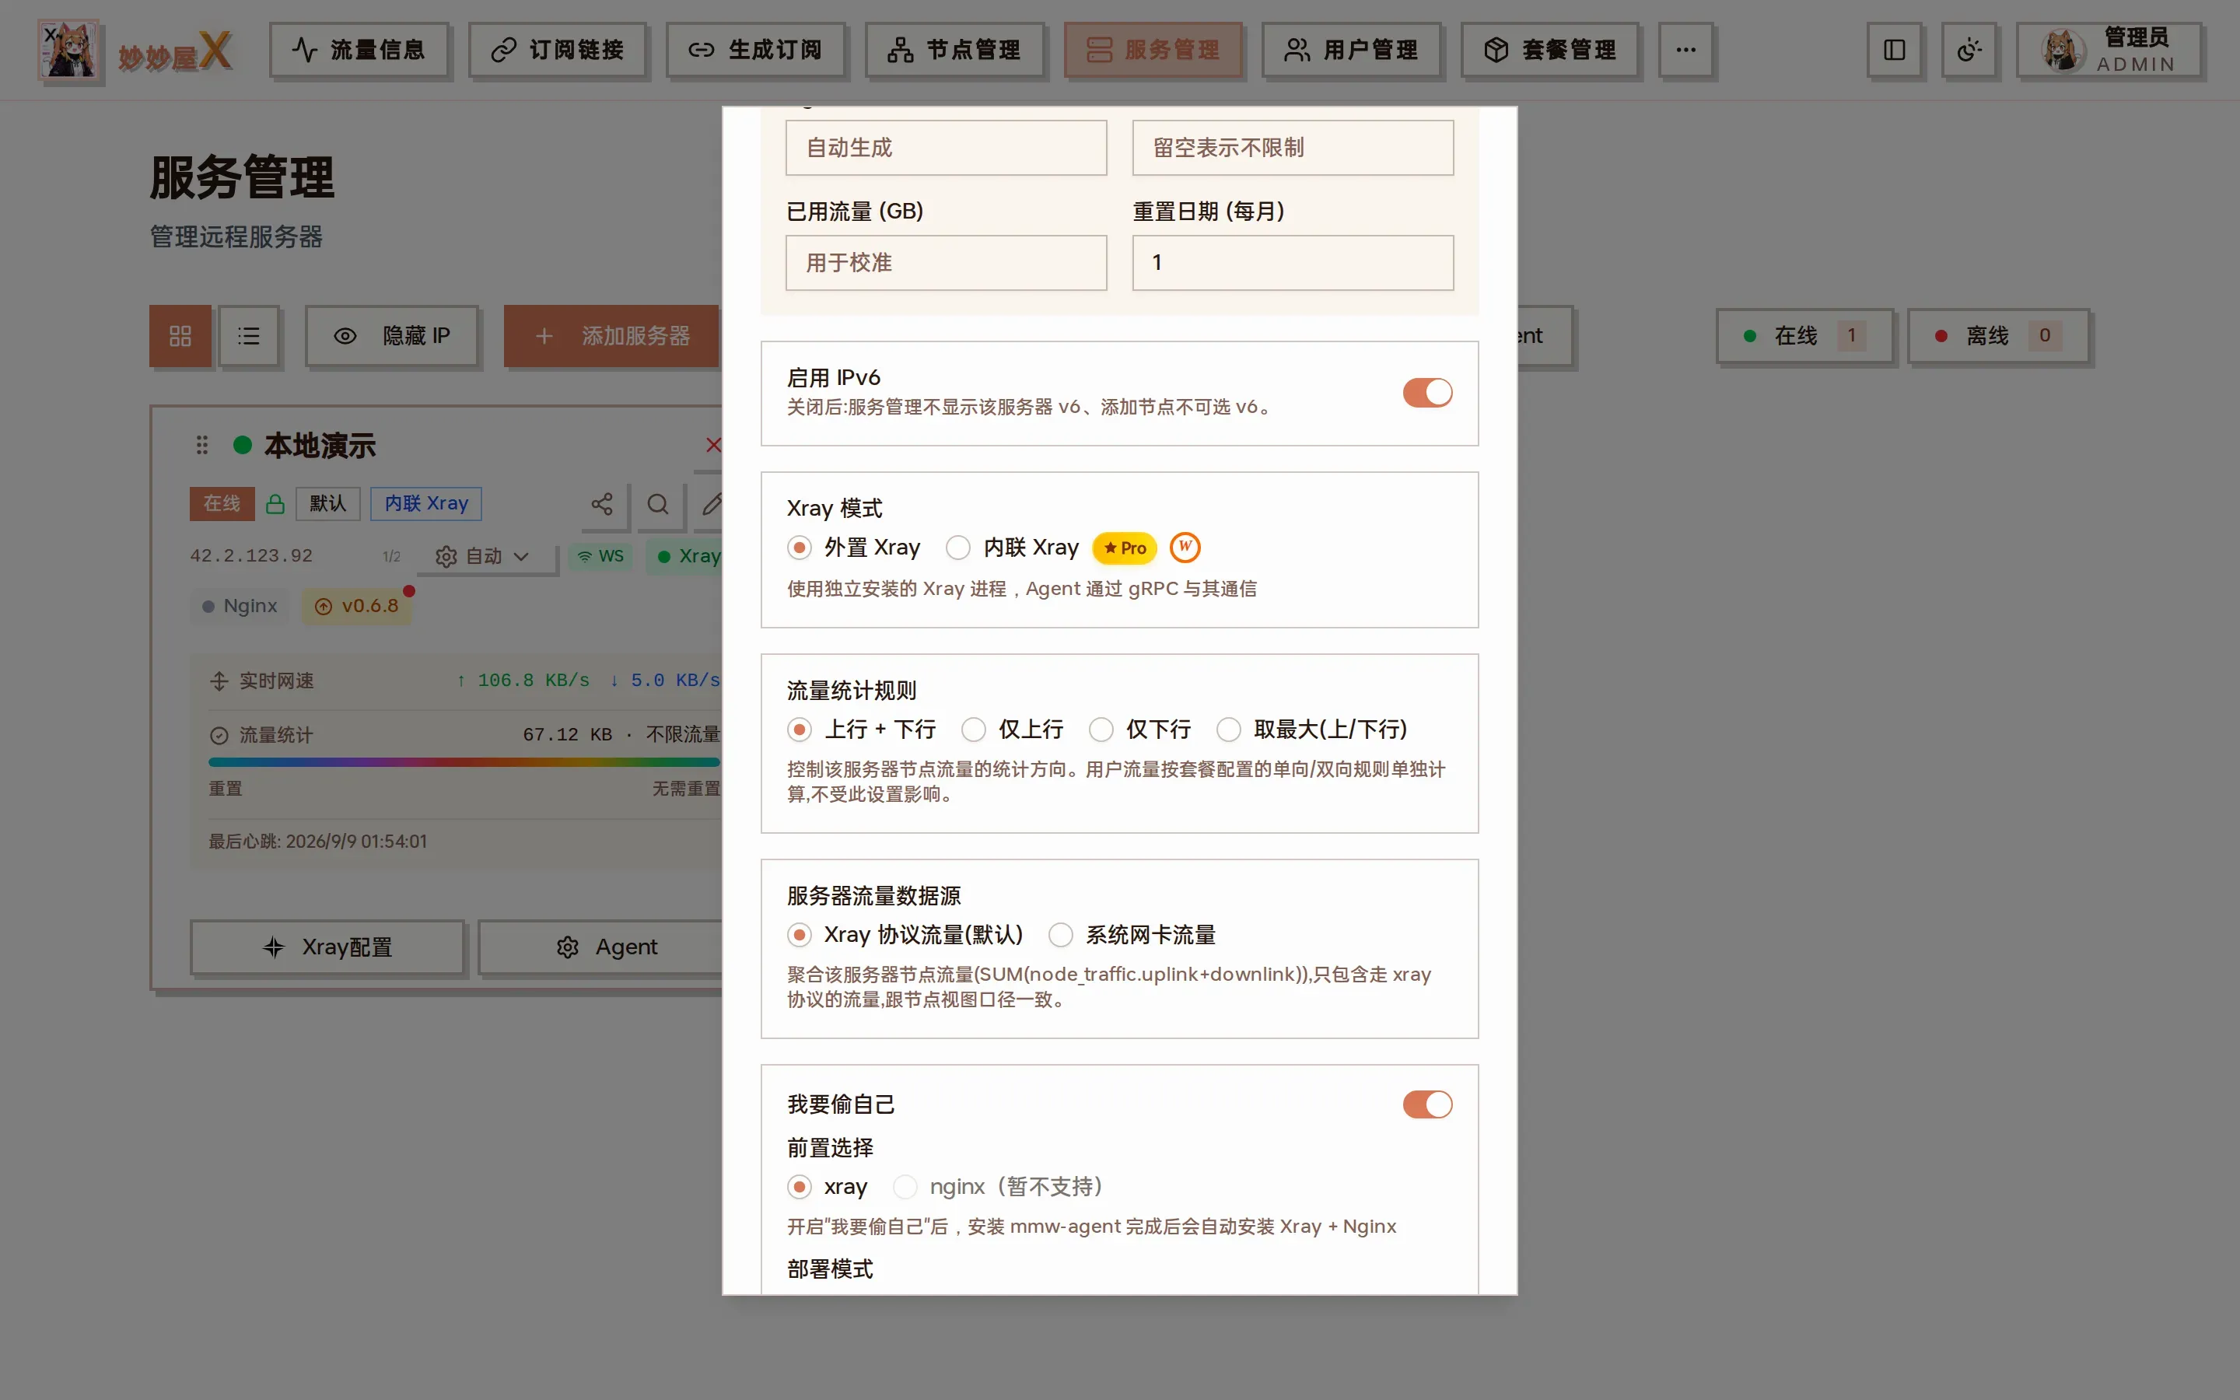
Task: Go to 节点管理 tab
Action: point(954,50)
